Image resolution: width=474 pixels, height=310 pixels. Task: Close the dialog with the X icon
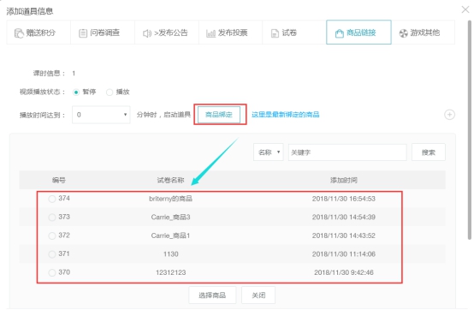click(x=465, y=9)
